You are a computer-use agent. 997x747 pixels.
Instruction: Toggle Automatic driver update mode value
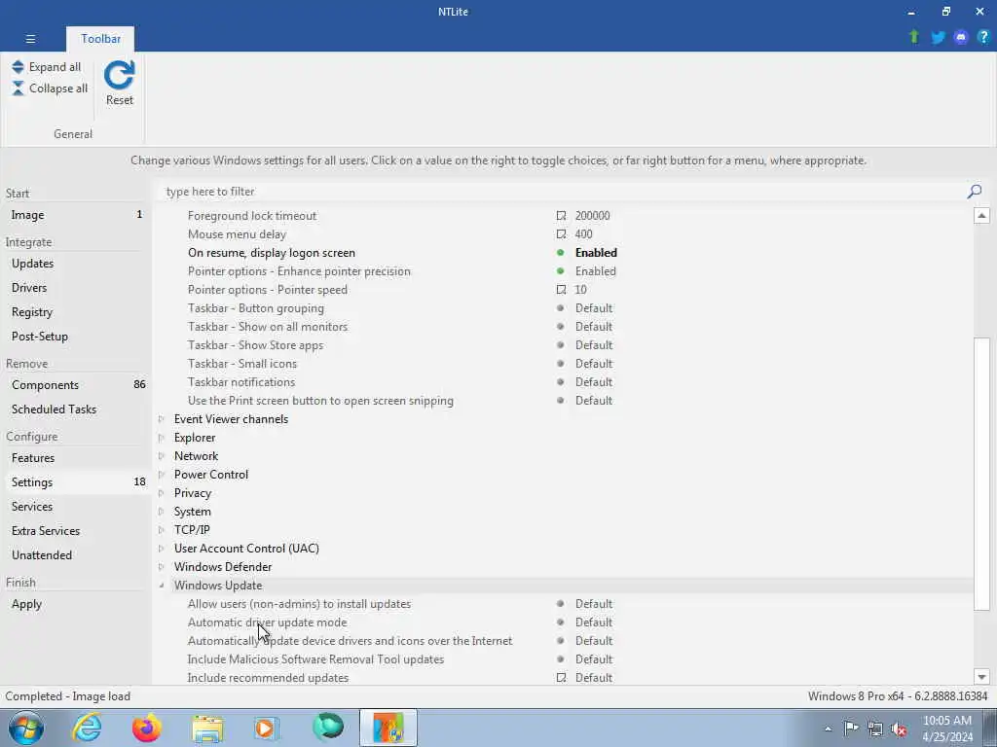593,622
